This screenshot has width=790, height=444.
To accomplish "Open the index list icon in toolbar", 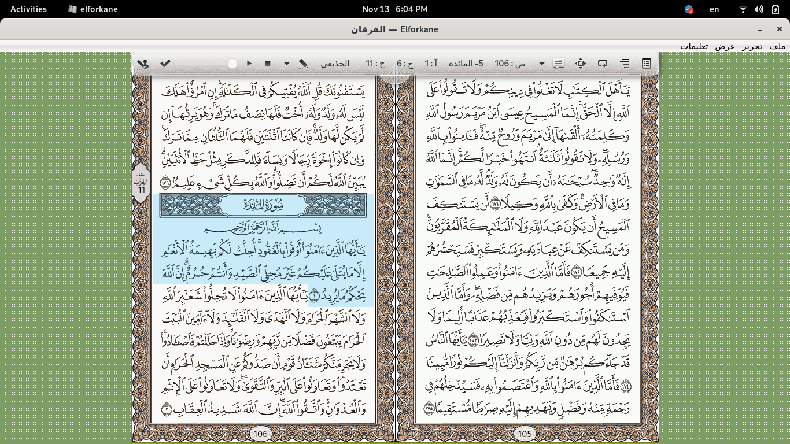I will click(x=647, y=64).
